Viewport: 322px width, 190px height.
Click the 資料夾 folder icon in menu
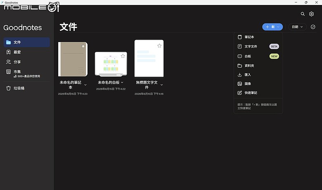[239, 66]
